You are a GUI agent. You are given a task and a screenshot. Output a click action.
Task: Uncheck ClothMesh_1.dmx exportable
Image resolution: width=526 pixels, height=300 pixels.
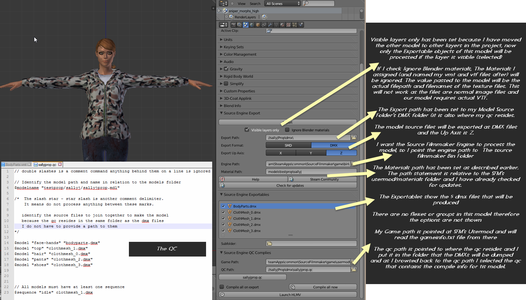coord(223,219)
